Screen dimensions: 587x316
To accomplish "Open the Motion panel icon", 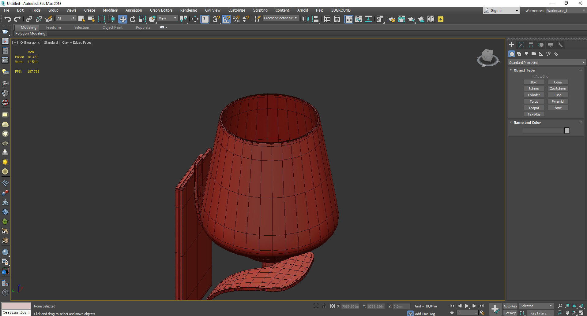I will click(x=541, y=45).
